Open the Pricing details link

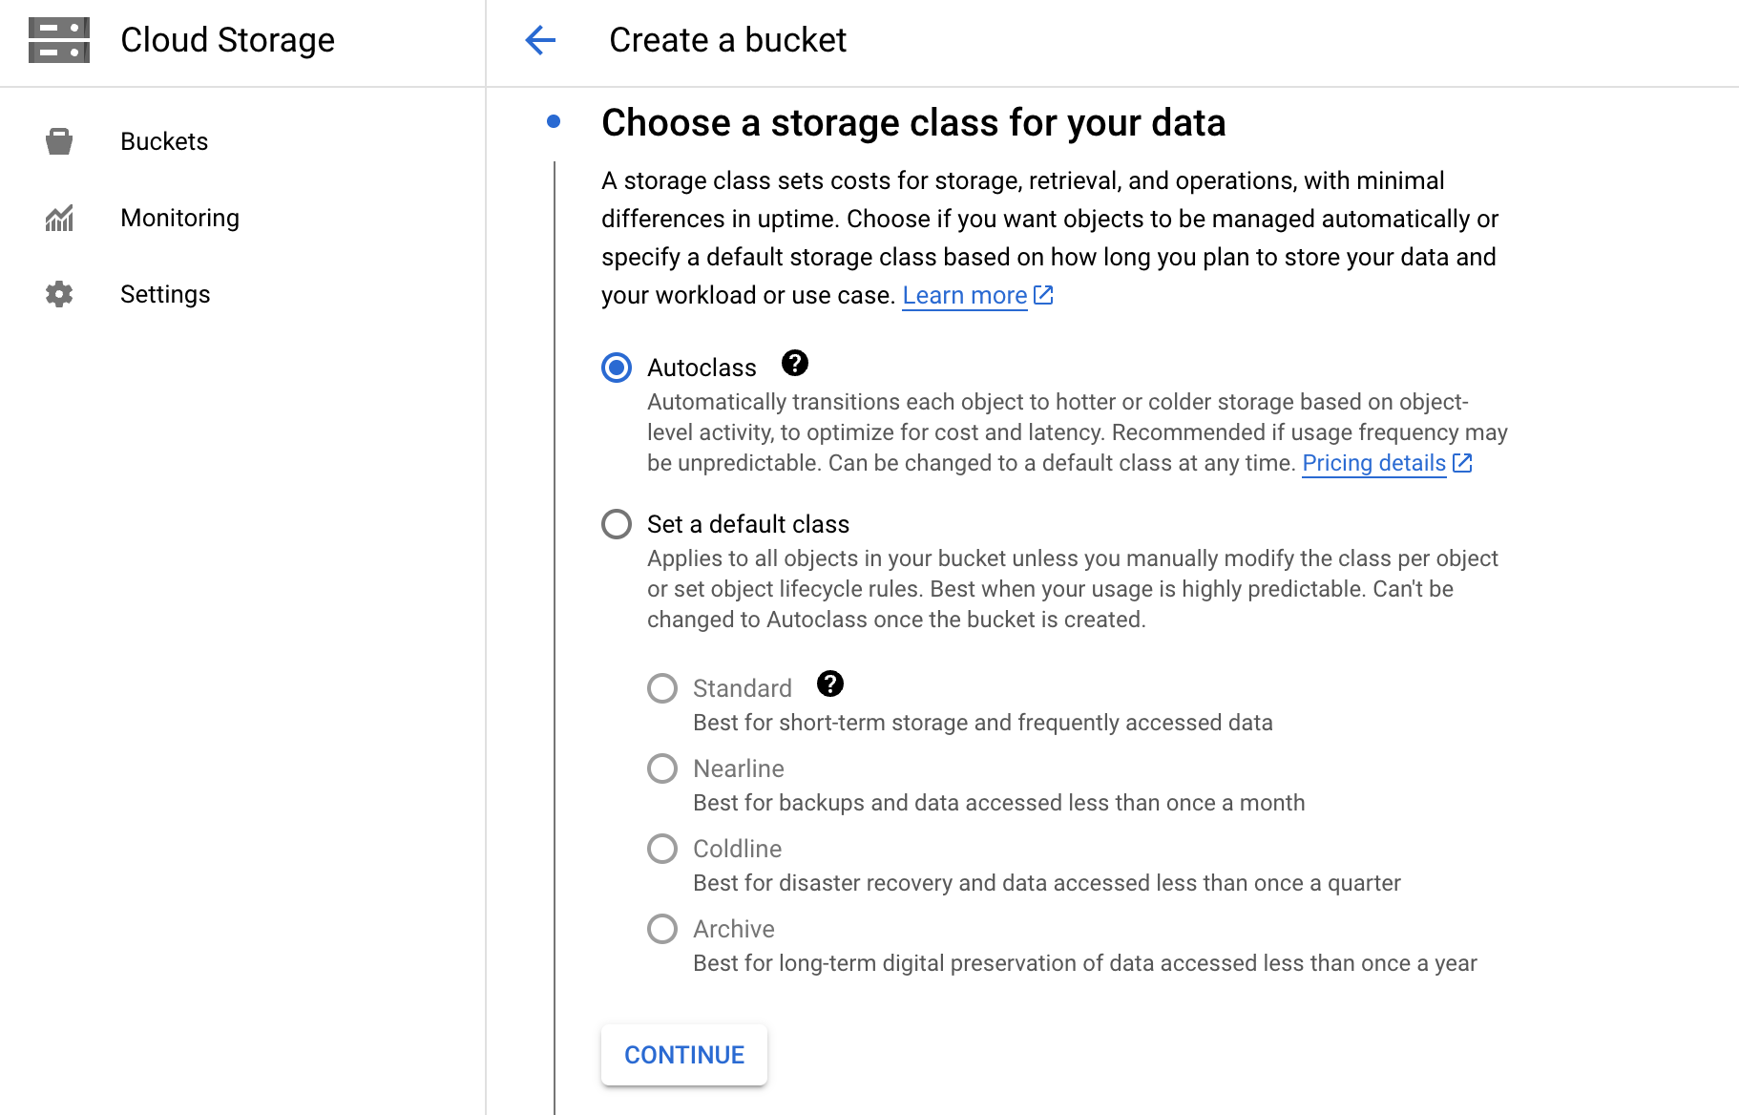click(x=1373, y=463)
